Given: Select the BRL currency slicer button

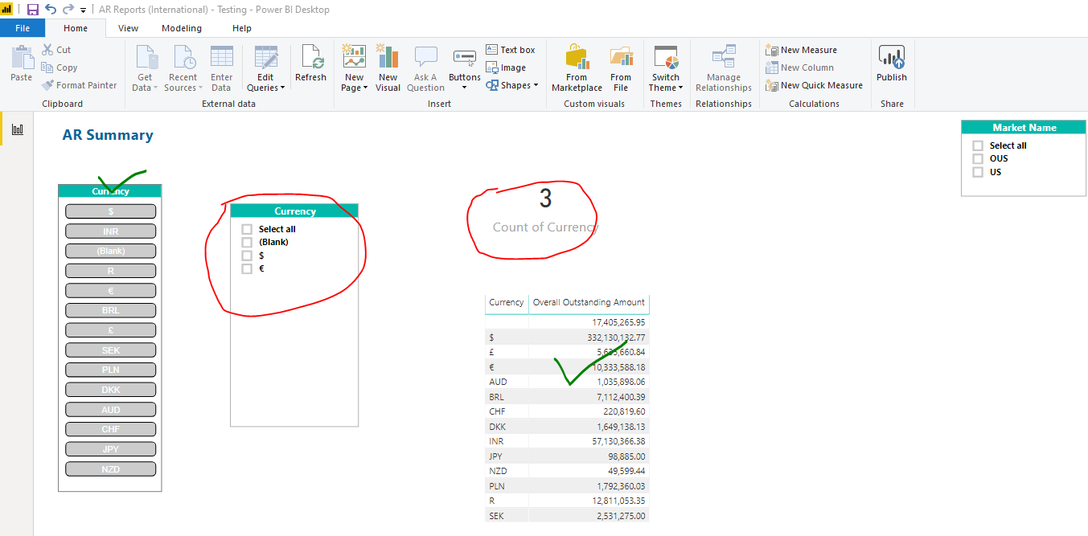Looking at the screenshot, I should [x=111, y=310].
